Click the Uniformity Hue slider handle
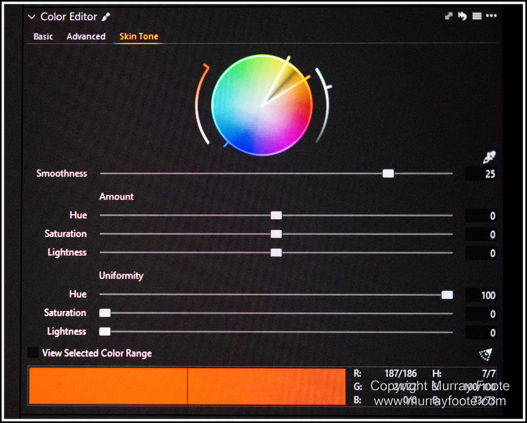This screenshot has height=423, width=527. click(447, 295)
